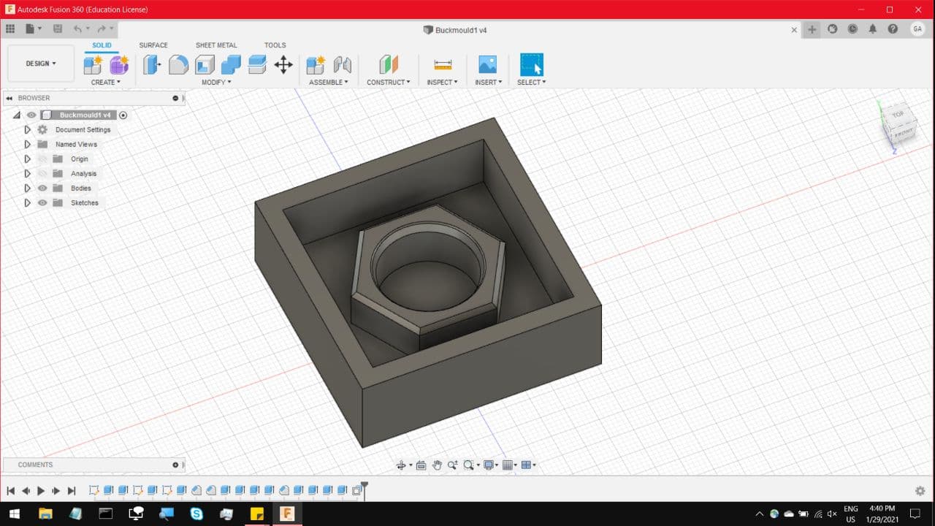Open the data panel grid icon

point(10,29)
